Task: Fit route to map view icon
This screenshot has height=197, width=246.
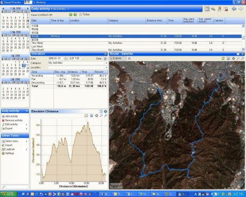Action: pos(233,58)
